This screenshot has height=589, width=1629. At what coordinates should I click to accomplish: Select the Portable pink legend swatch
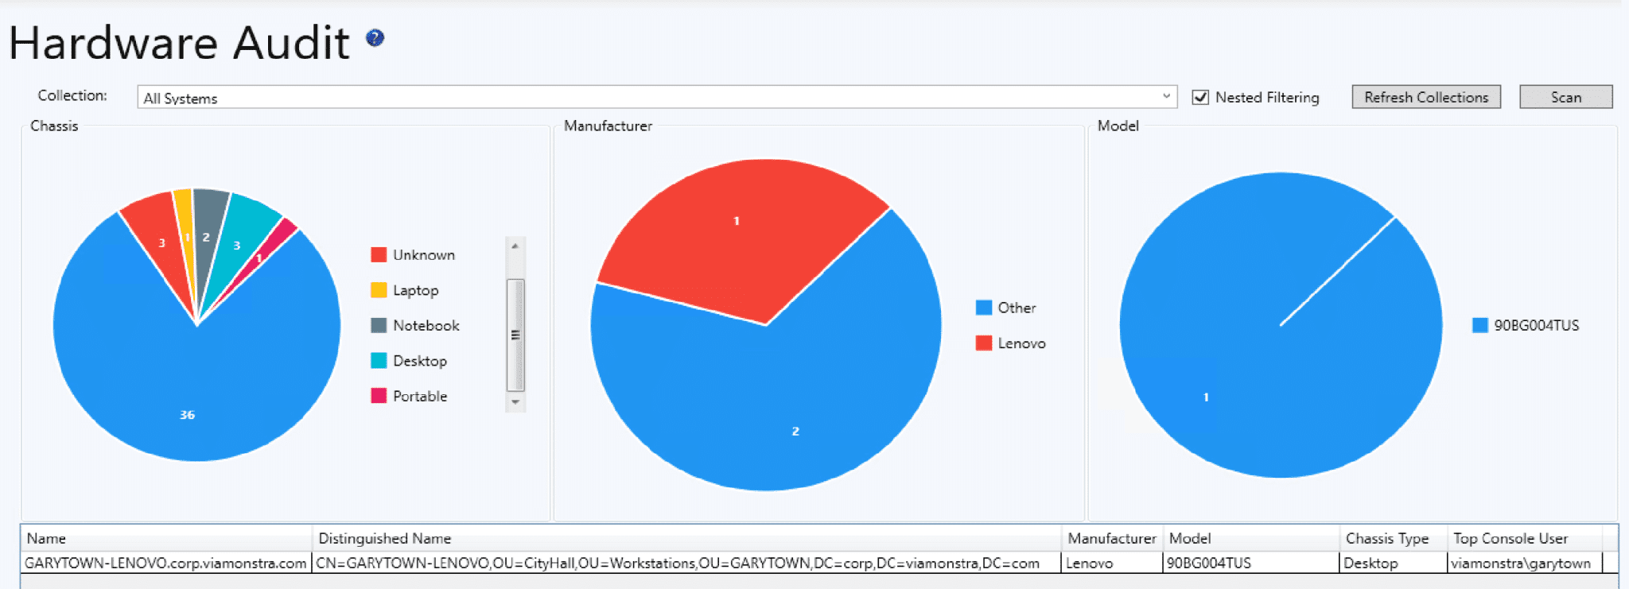click(x=379, y=395)
